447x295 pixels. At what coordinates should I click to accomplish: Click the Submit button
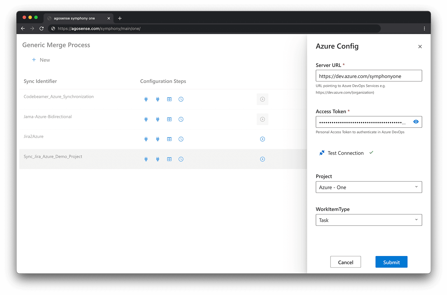(391, 262)
